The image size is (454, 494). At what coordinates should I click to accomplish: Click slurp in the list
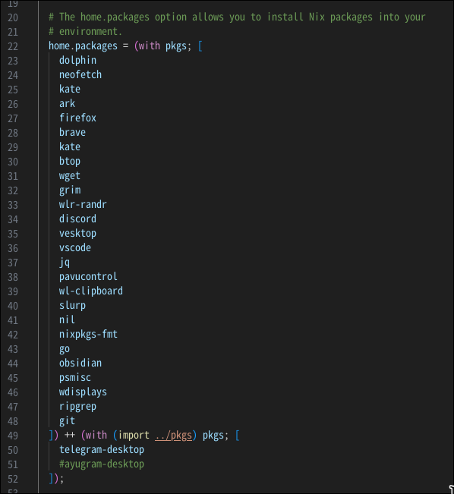72,306
